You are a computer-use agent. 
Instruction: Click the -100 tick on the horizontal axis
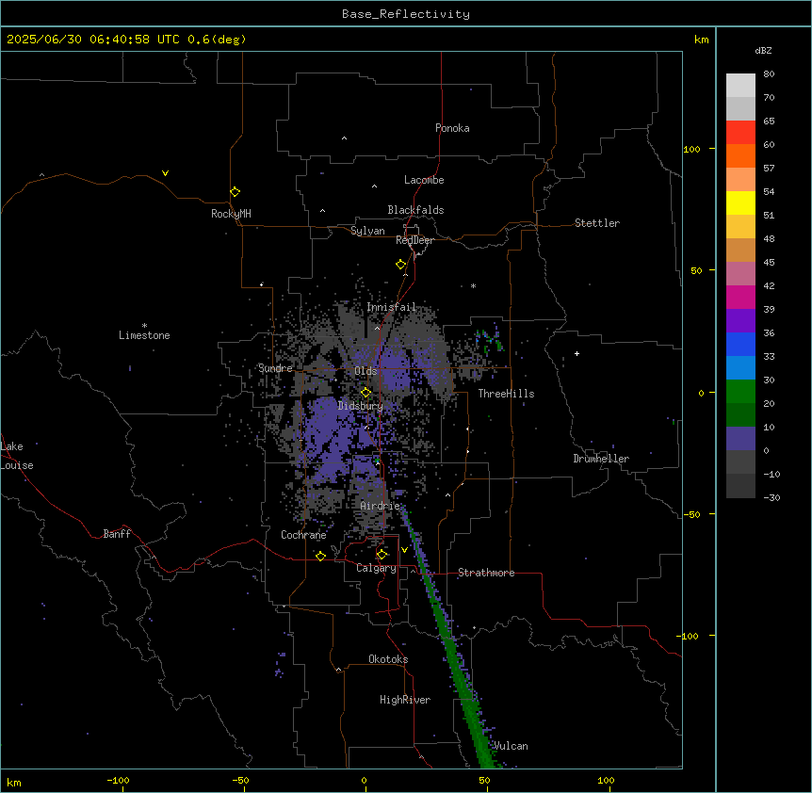point(118,780)
